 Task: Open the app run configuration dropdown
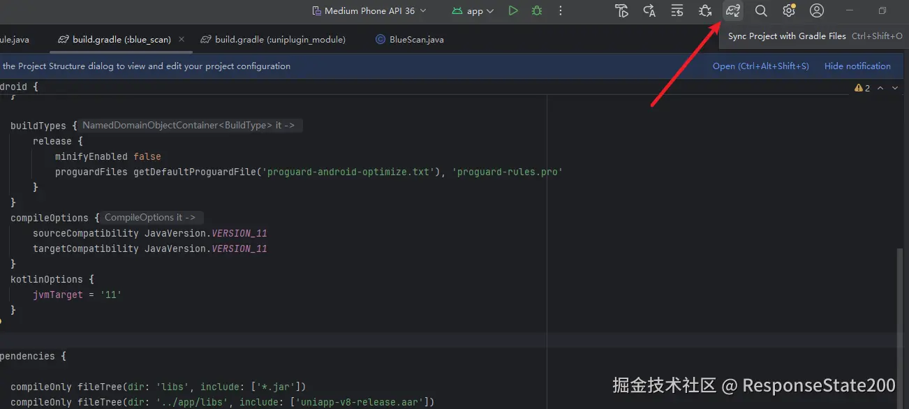point(472,11)
